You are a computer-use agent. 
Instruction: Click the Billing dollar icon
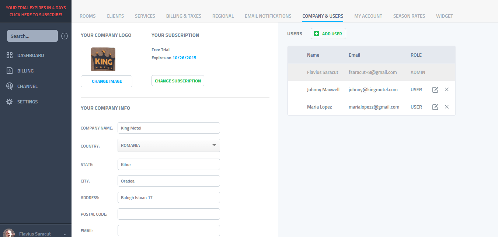[x=10, y=71]
